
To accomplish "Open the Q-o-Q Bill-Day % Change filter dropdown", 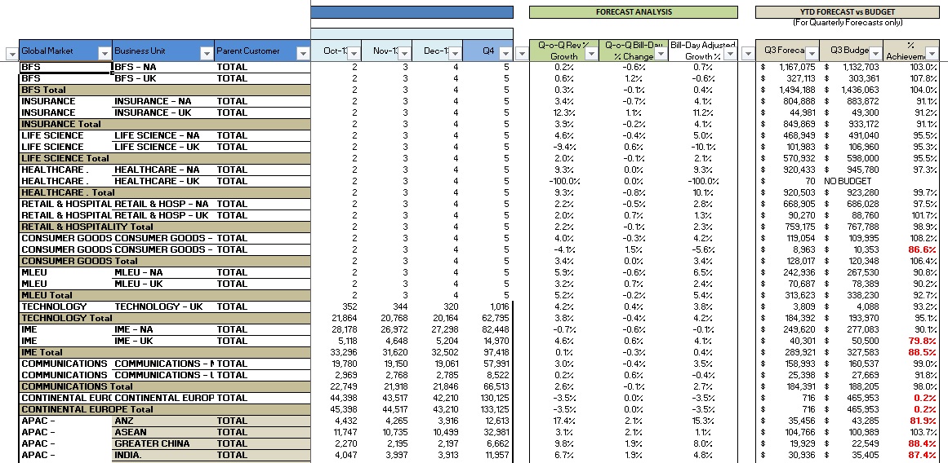I will click(661, 54).
